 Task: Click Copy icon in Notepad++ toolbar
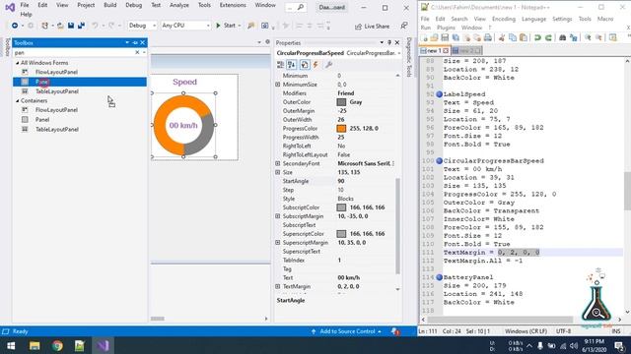(513, 37)
